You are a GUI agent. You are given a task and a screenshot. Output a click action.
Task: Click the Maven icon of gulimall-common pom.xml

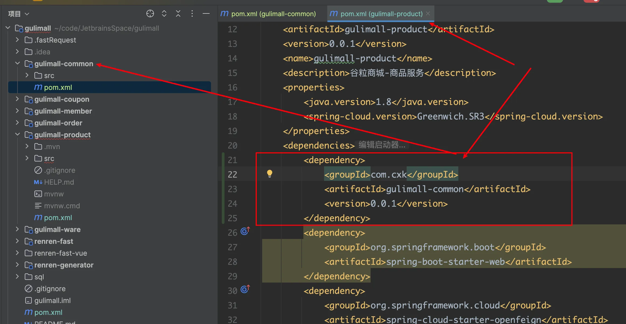click(38, 87)
